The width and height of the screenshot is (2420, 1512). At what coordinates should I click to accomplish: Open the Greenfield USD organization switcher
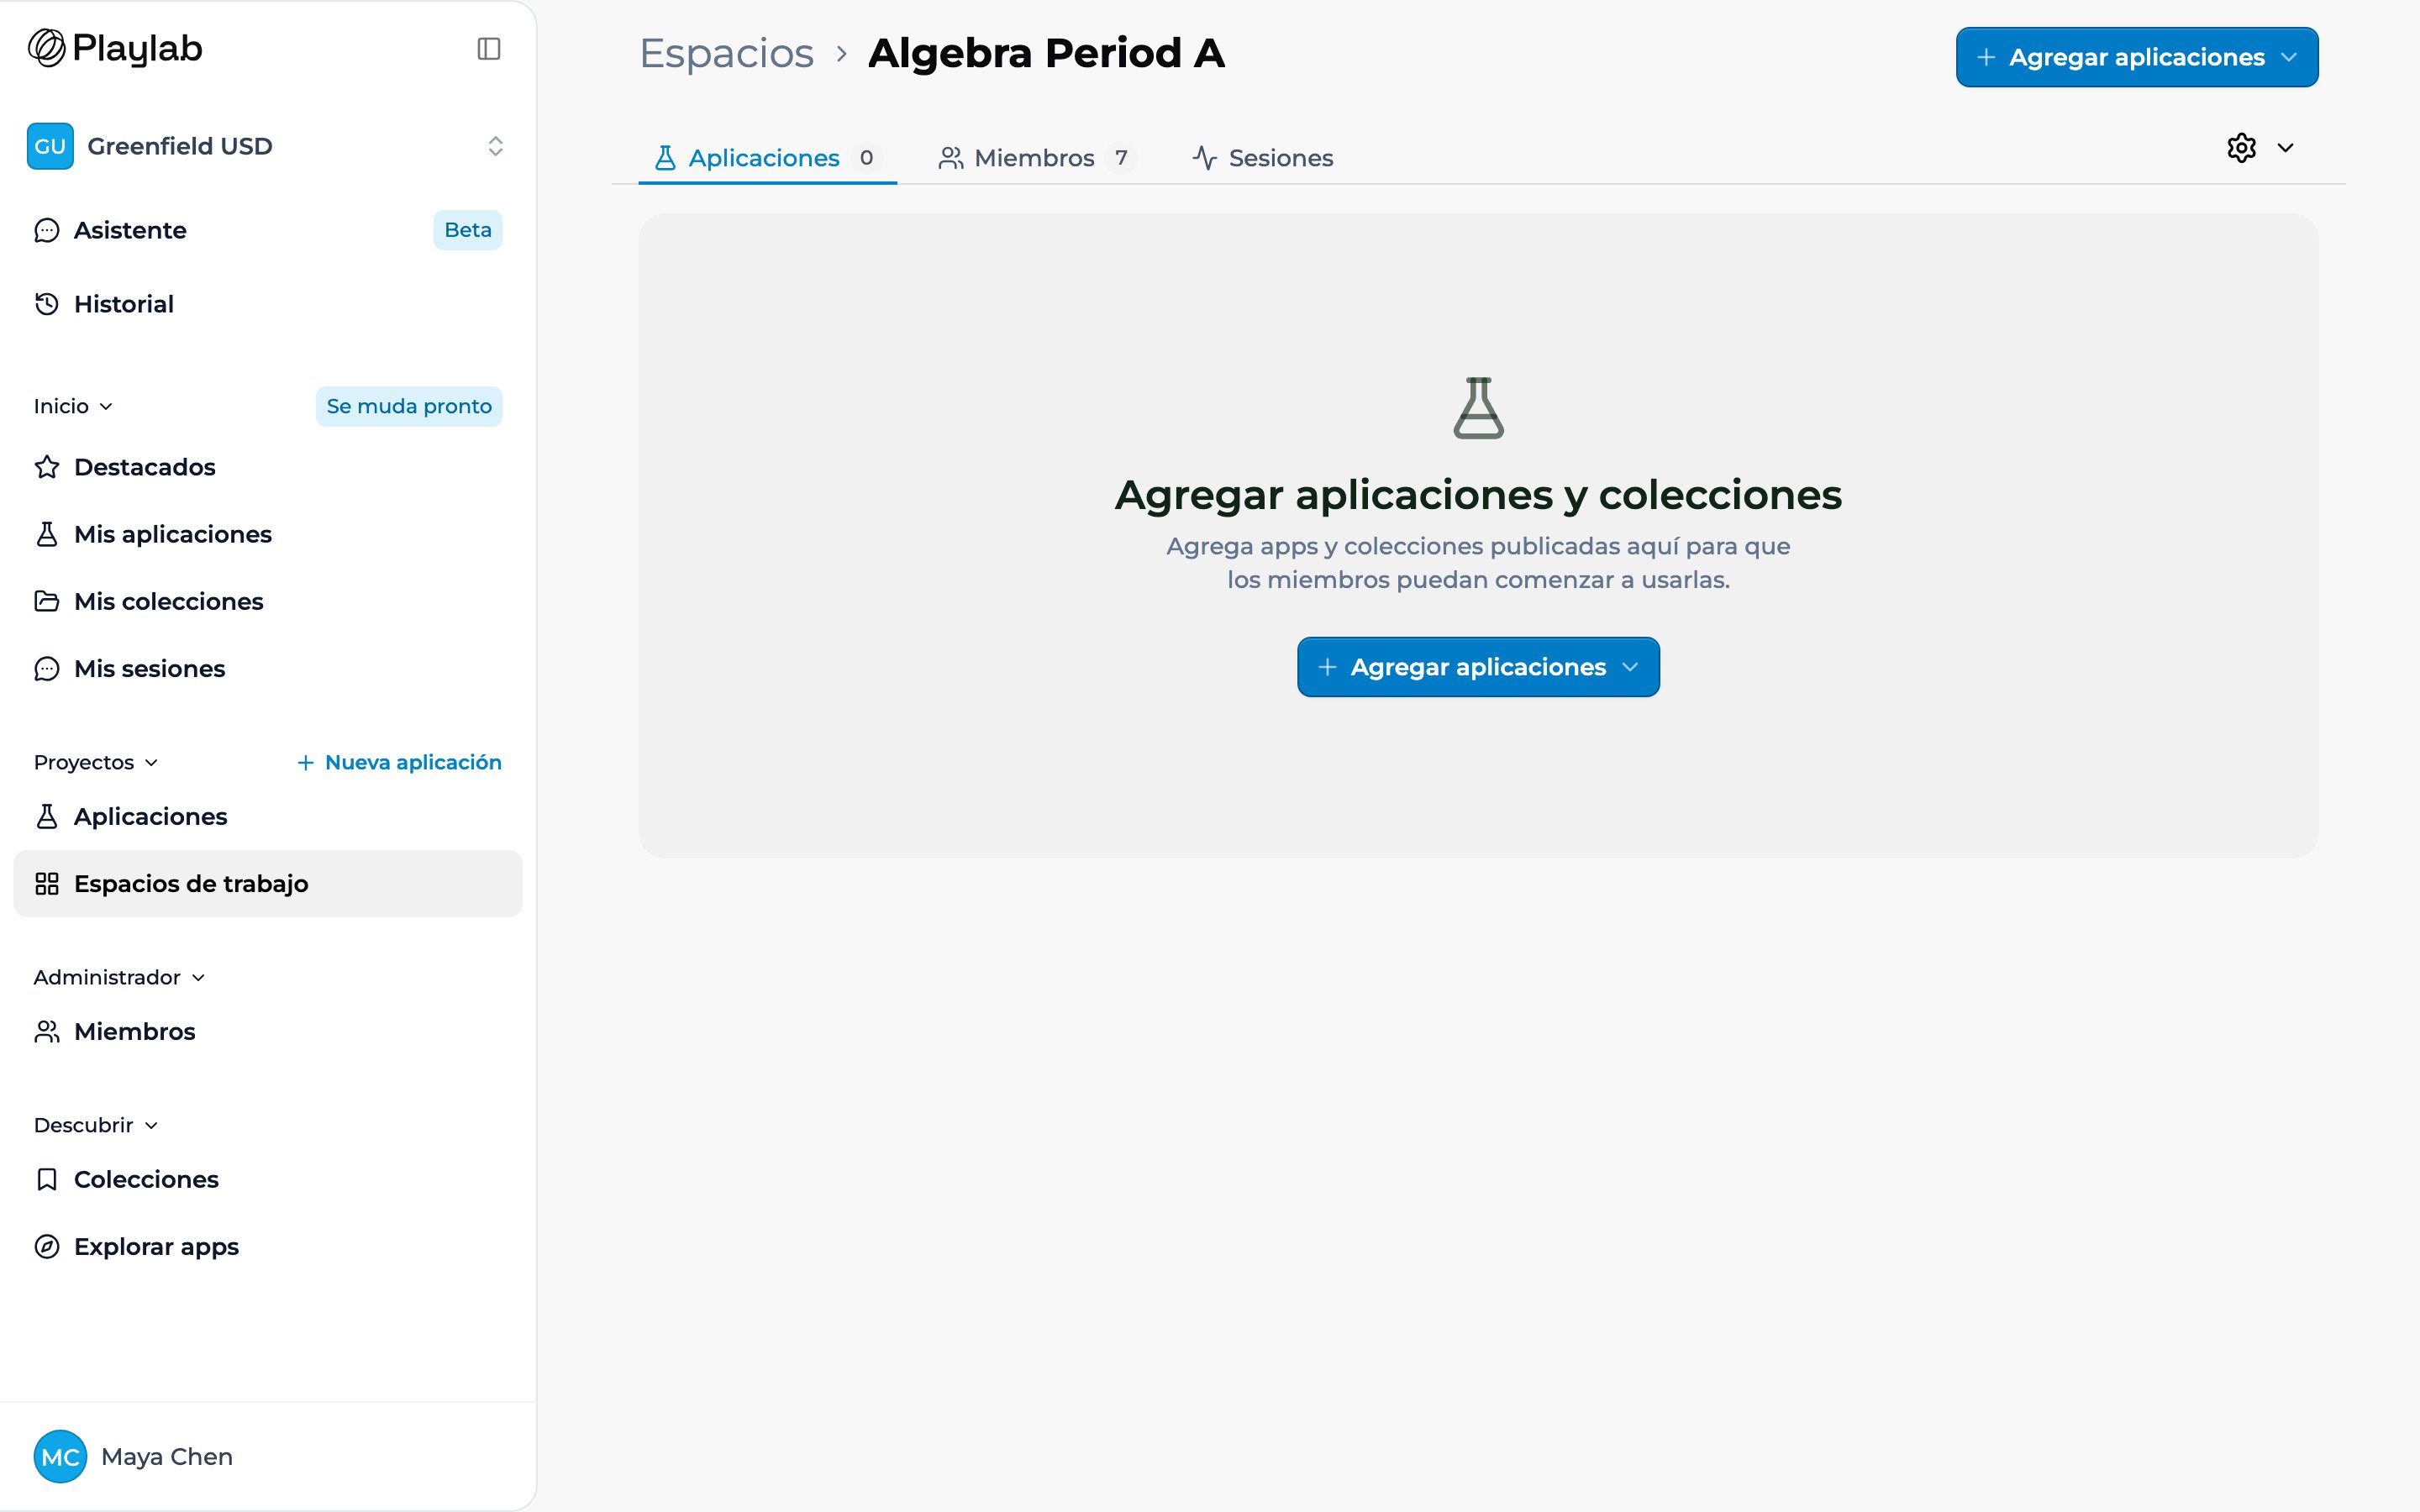[x=268, y=146]
